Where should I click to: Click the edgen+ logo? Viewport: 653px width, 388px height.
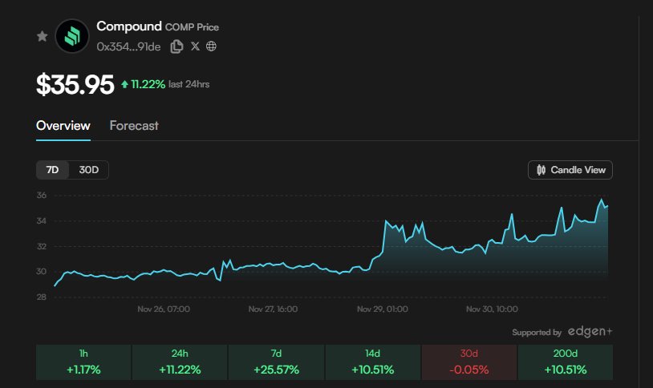(x=590, y=332)
